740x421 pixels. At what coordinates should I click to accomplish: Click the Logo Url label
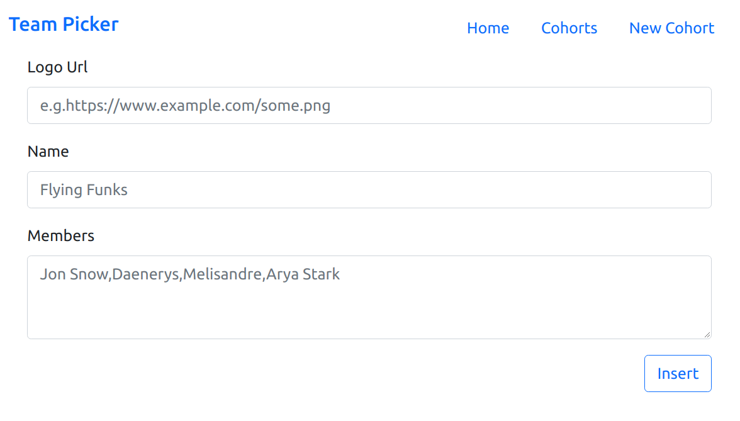coord(57,67)
